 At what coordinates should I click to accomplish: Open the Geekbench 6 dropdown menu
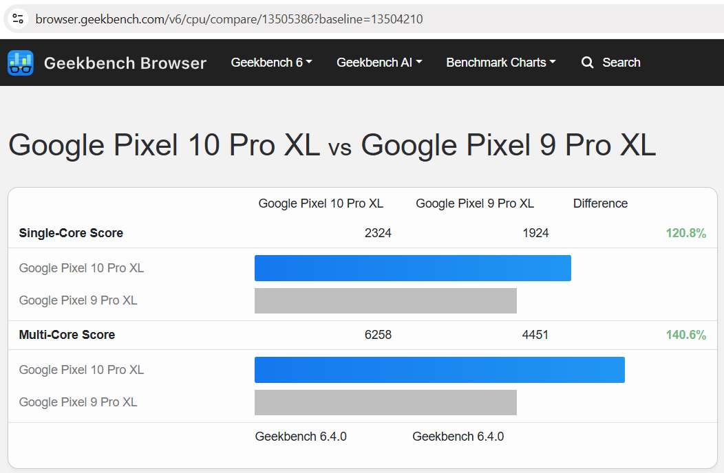pos(271,63)
